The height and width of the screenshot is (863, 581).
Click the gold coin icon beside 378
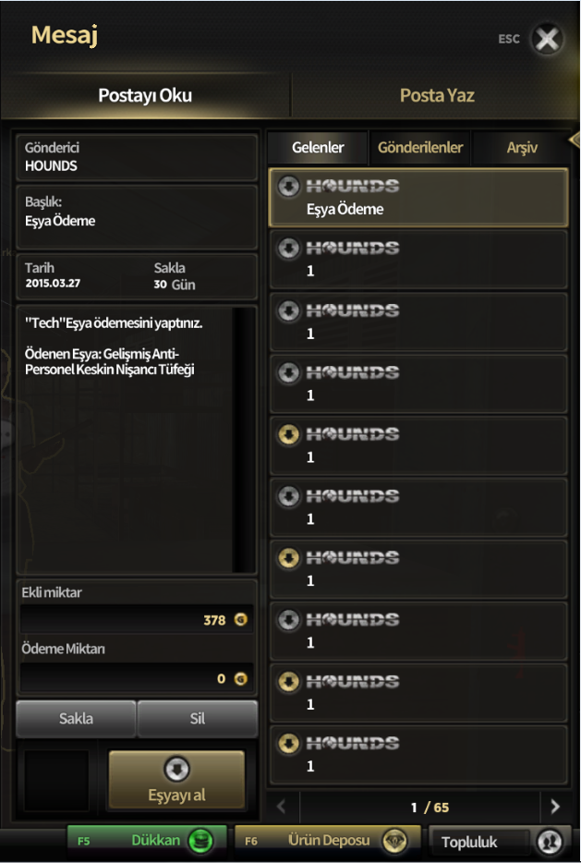click(241, 620)
